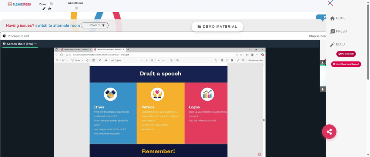Click the favorite star in address bar
Screen dimensions: 370x157
coord(241,55)
